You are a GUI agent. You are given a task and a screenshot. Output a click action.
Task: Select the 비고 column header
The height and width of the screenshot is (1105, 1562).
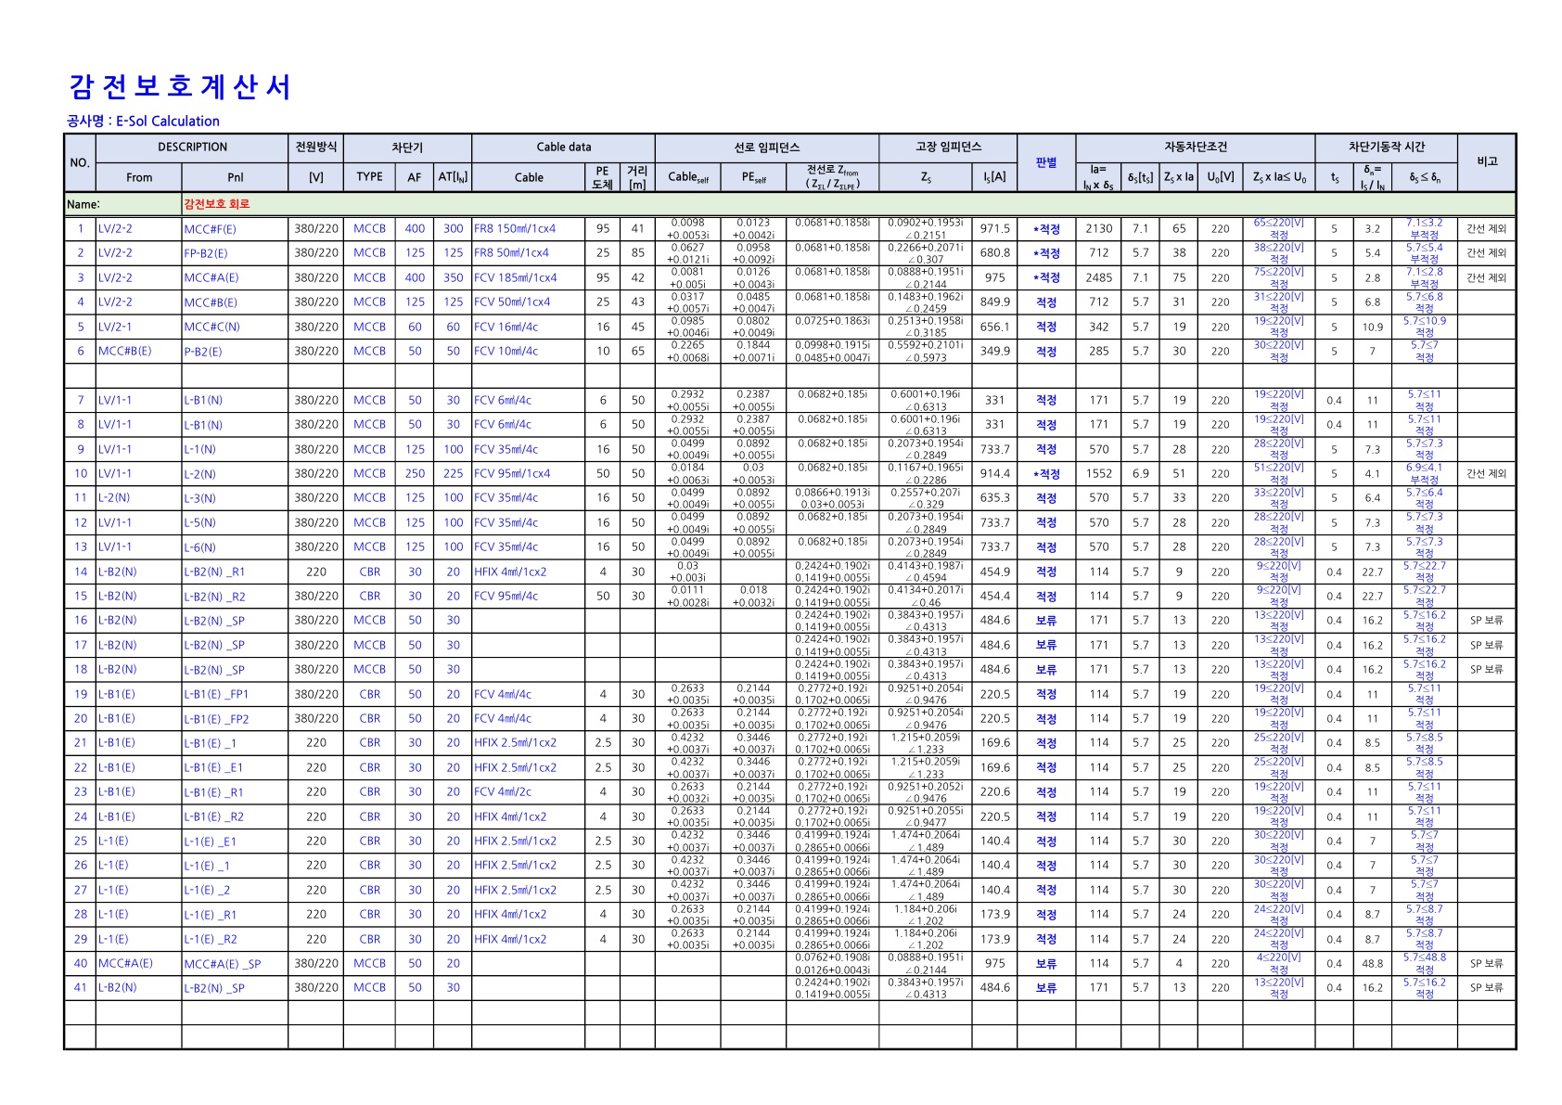1486,162
